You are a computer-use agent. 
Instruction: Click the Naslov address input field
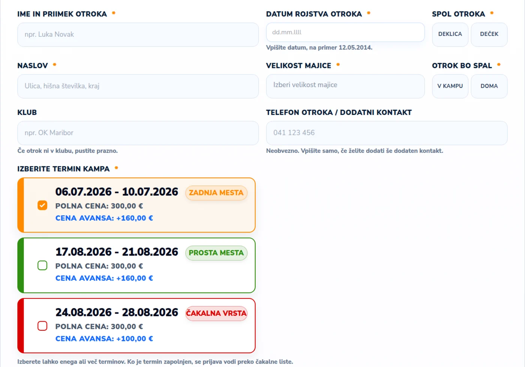click(138, 86)
